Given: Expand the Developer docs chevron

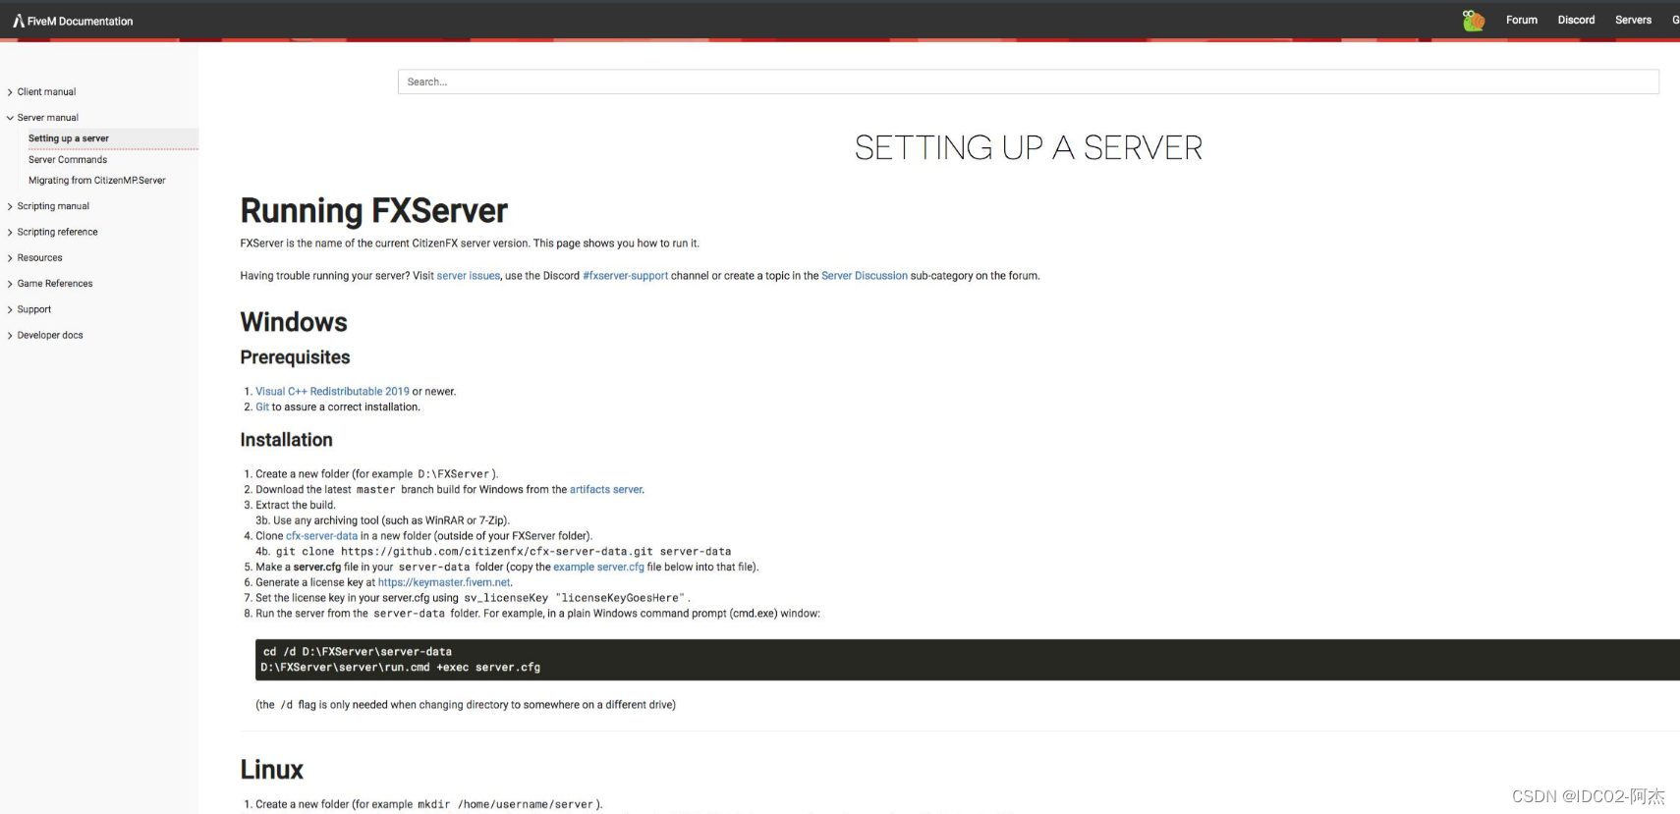Looking at the screenshot, I should click(x=10, y=336).
